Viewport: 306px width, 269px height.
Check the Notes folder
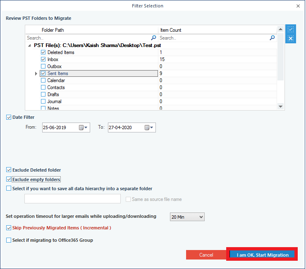(43, 108)
